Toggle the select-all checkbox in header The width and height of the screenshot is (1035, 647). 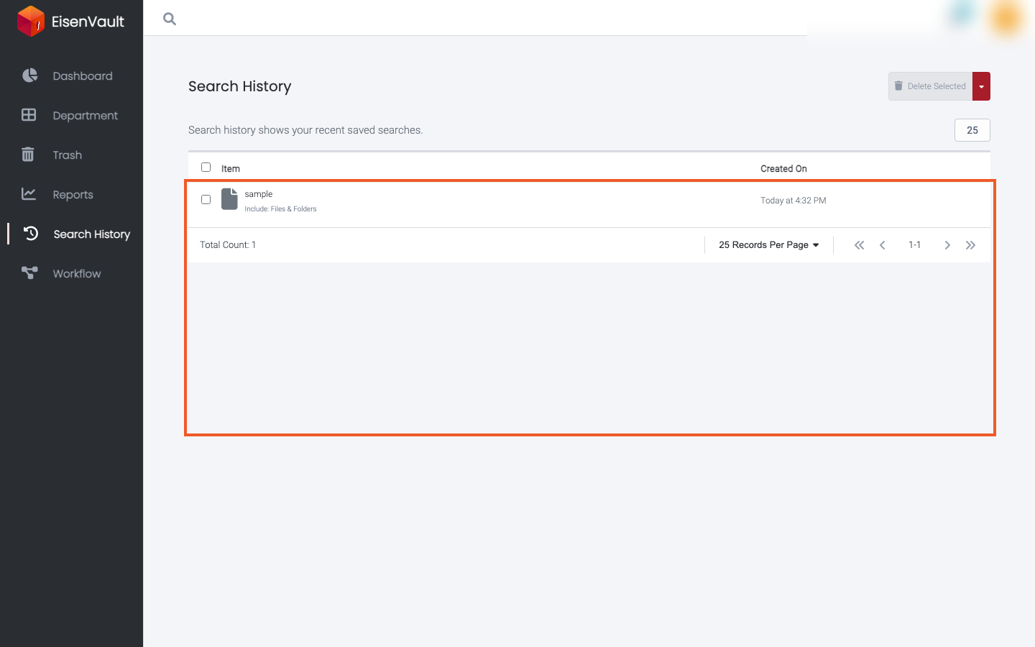point(206,168)
